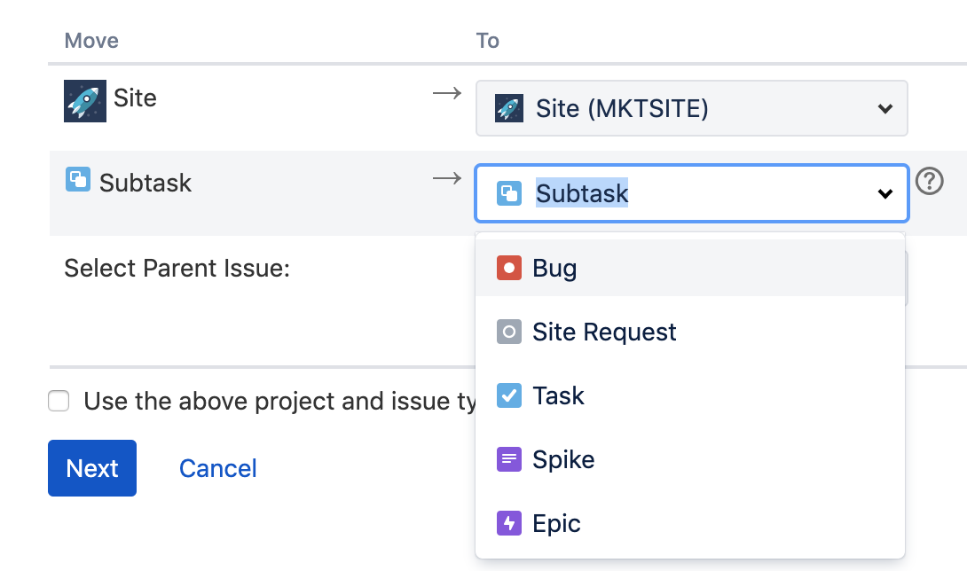
Task: Click the Subtask icon in the Move column
Action: point(78,180)
